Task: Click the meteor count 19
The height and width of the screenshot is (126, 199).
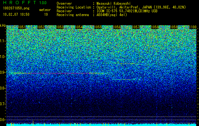Action: click(46, 14)
